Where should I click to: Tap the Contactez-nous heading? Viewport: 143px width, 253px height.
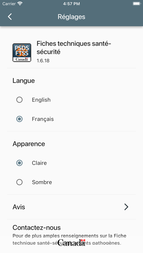(x=36, y=228)
